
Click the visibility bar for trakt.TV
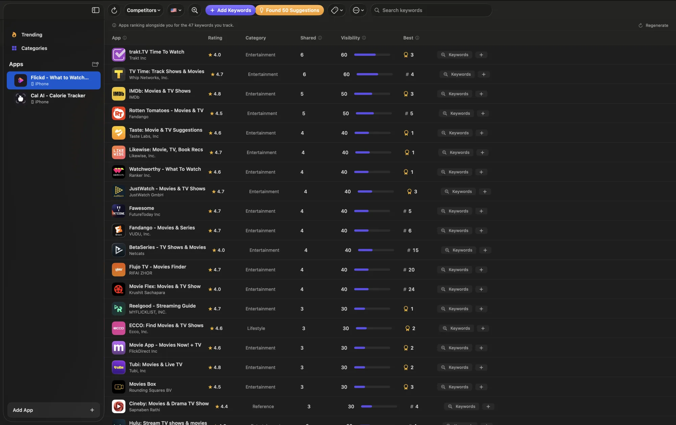[x=372, y=55]
